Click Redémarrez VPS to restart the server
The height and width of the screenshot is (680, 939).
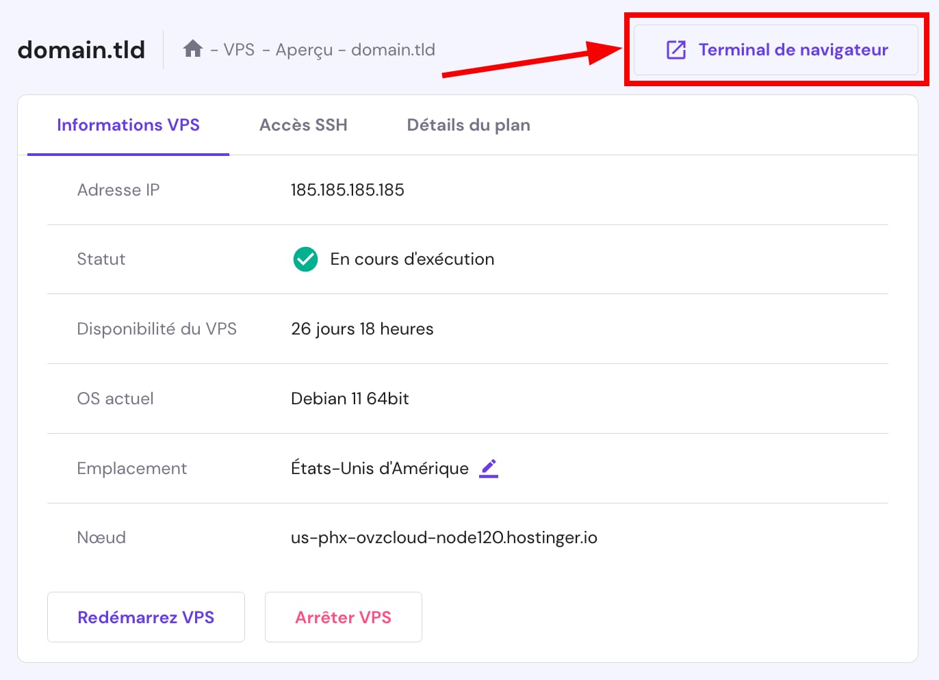[x=146, y=616]
